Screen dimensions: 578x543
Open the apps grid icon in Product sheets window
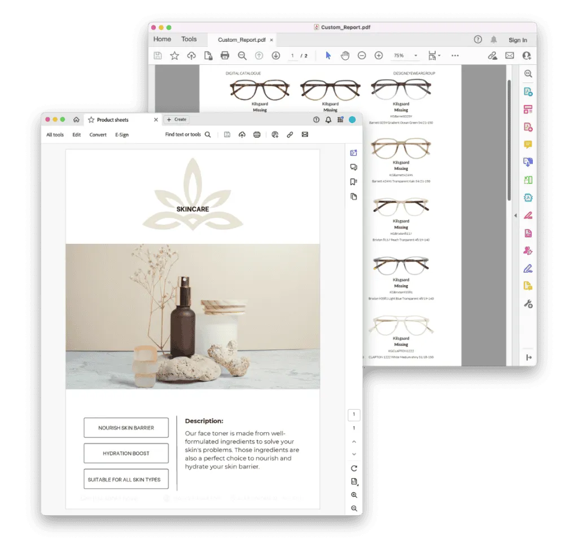340,120
